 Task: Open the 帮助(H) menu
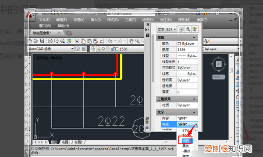pos(64,26)
